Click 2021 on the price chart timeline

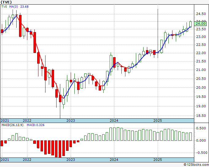pos(5,121)
